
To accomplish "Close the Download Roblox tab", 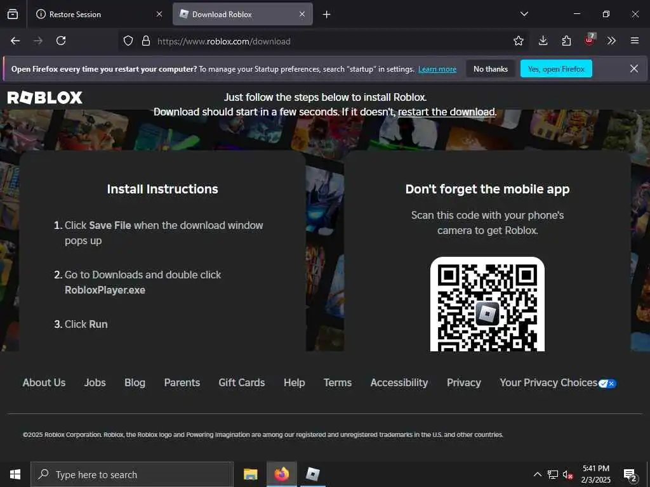I will click(x=302, y=14).
